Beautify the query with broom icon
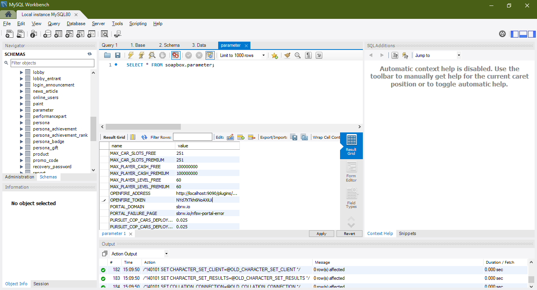The width and height of the screenshot is (537, 290). coord(287,55)
